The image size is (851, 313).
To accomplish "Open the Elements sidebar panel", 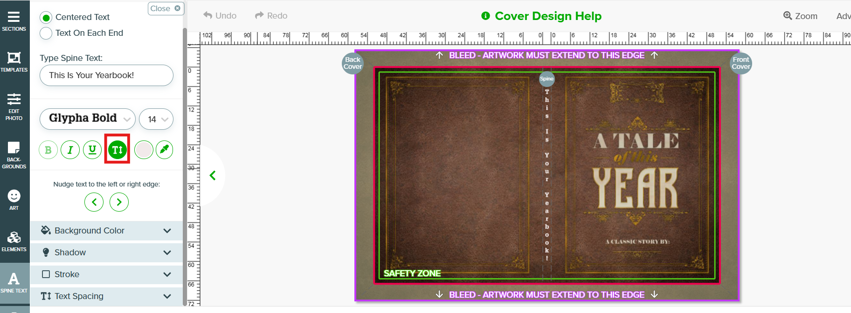I will (14, 241).
